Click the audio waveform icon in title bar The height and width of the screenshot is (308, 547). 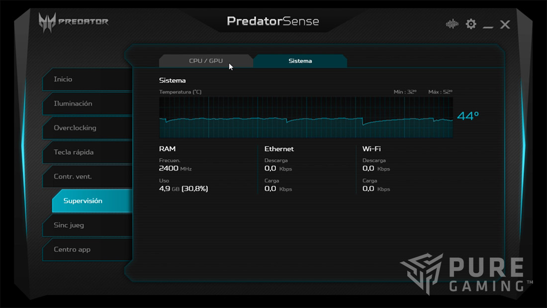click(452, 24)
